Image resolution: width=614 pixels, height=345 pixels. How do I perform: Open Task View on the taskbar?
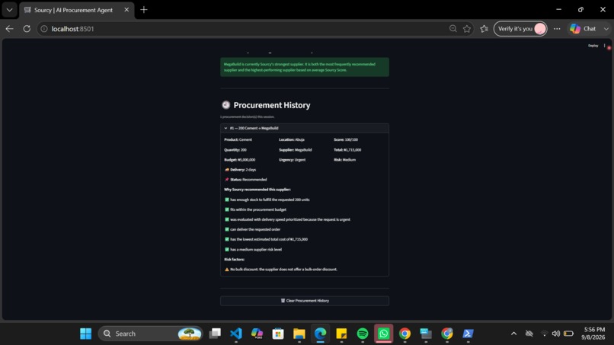tap(215, 334)
